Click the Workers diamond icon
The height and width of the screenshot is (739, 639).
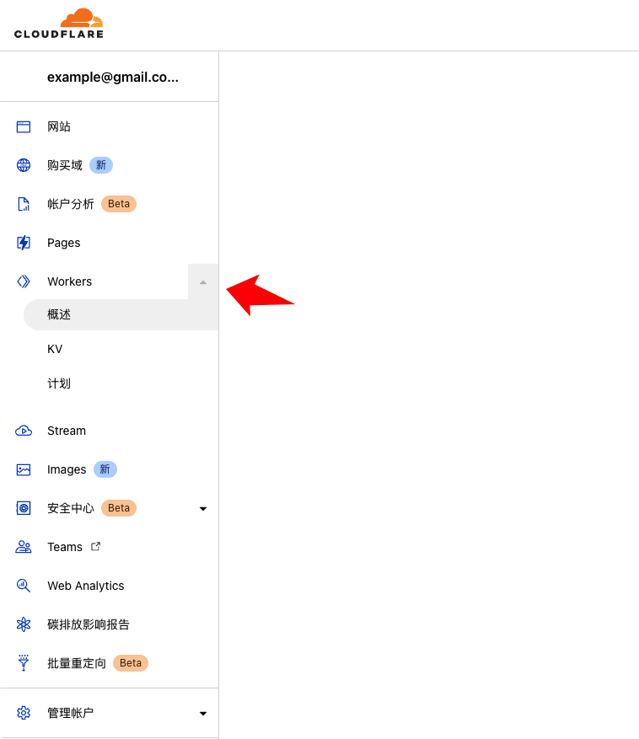24,281
